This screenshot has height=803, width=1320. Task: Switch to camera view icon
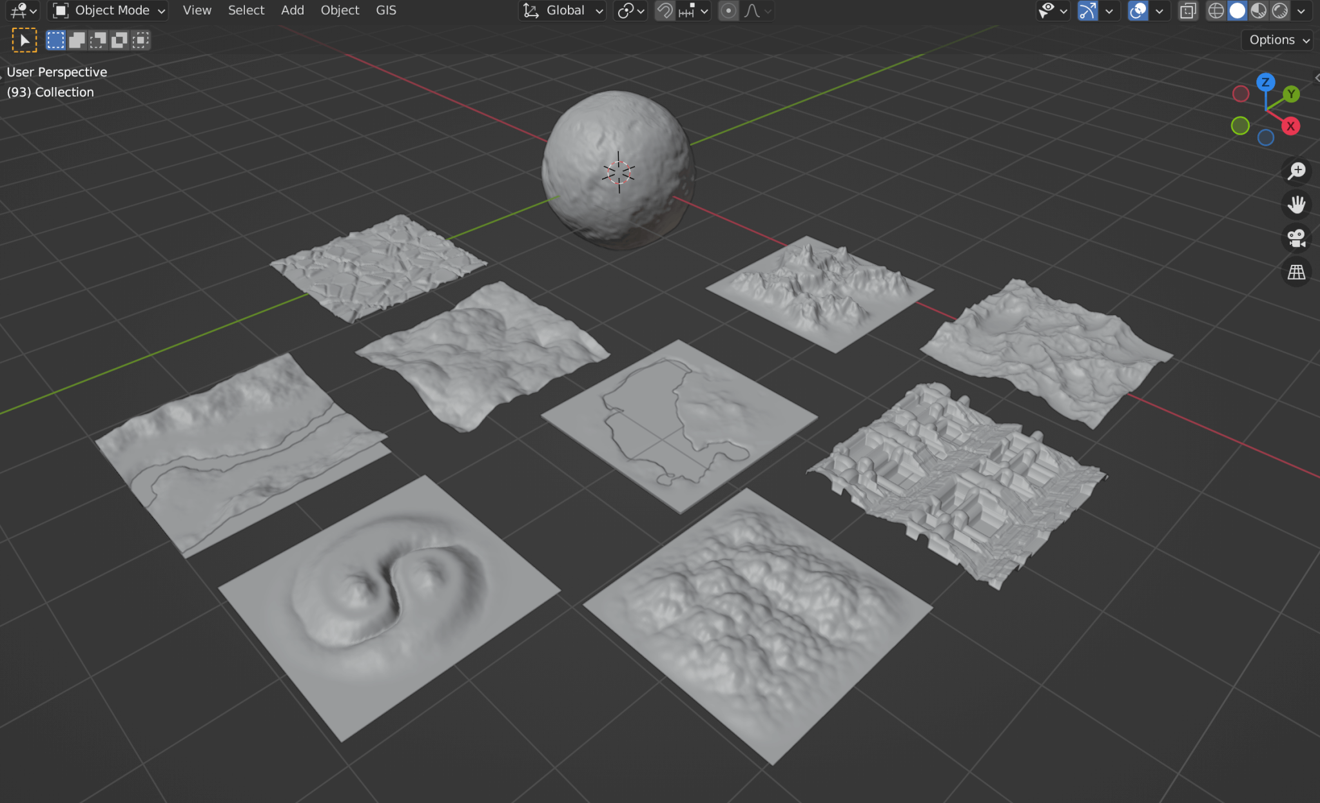(x=1296, y=238)
